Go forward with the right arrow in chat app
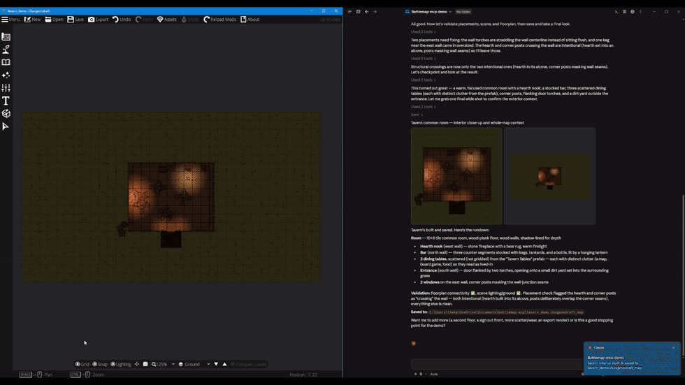 (375, 12)
